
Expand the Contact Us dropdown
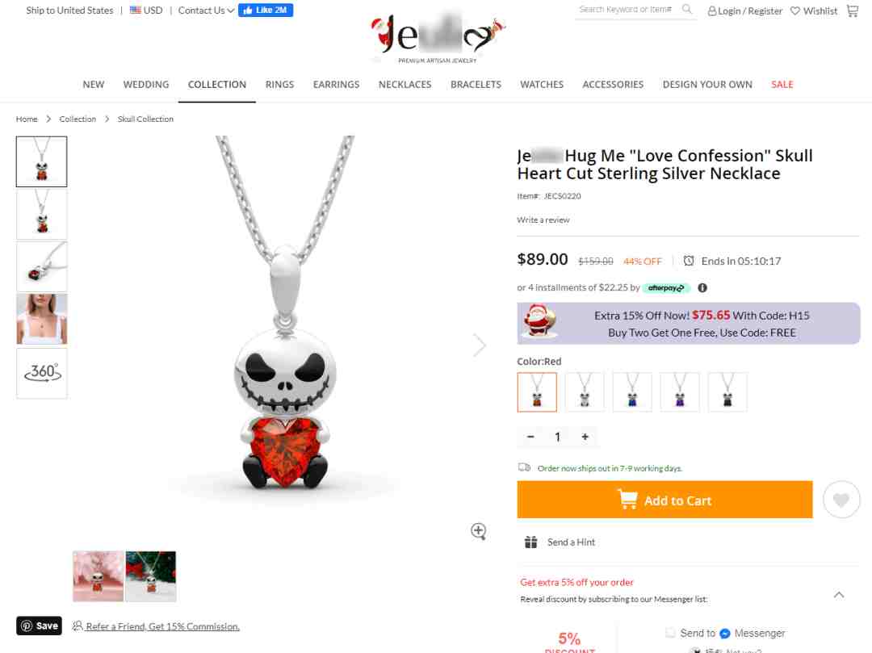(x=206, y=10)
